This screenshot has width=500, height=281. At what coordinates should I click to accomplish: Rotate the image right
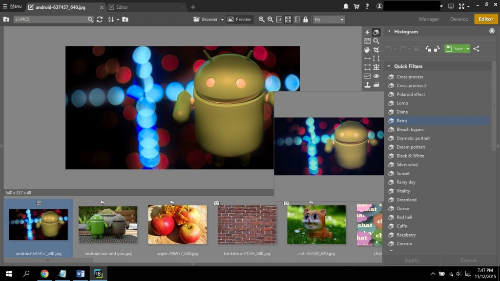pos(437,49)
